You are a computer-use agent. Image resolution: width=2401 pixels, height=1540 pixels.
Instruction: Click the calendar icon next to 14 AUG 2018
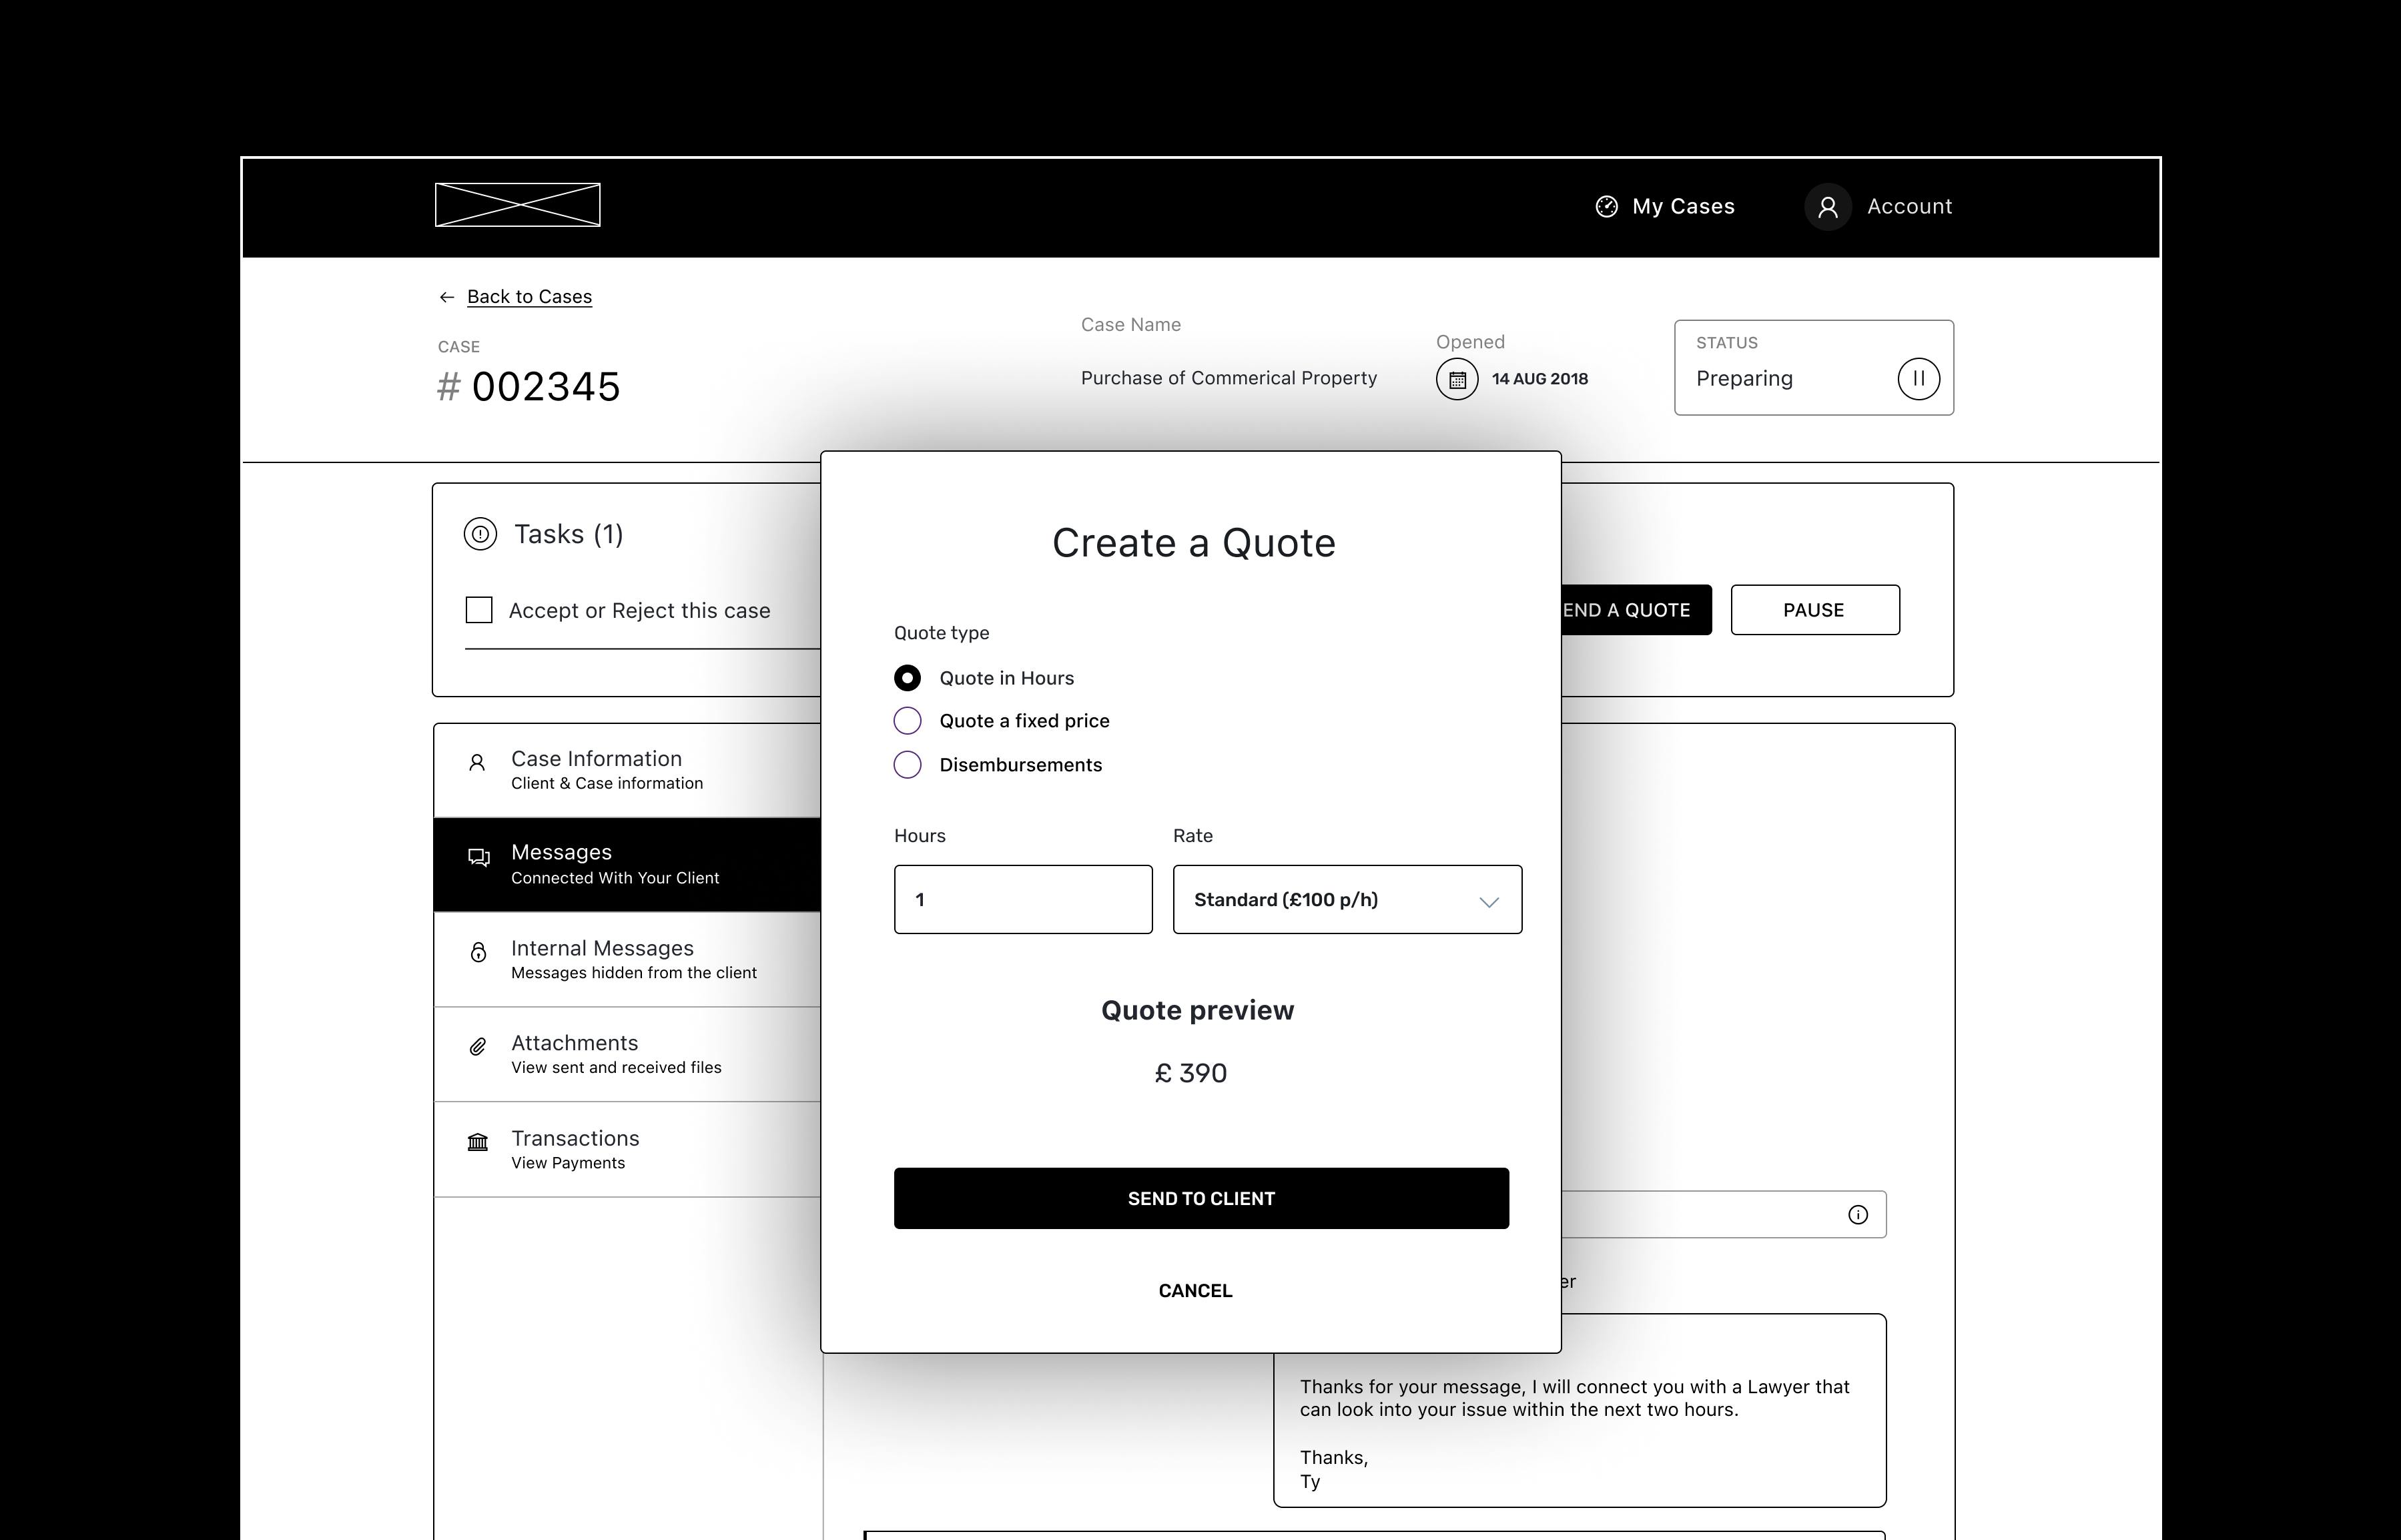(x=1457, y=379)
